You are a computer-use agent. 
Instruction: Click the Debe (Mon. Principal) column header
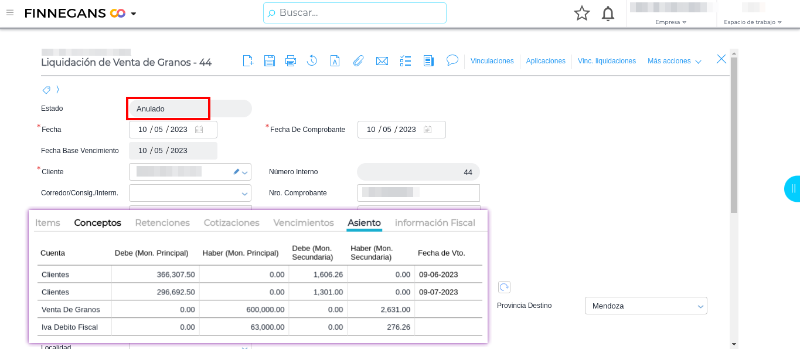pyautogui.click(x=151, y=253)
